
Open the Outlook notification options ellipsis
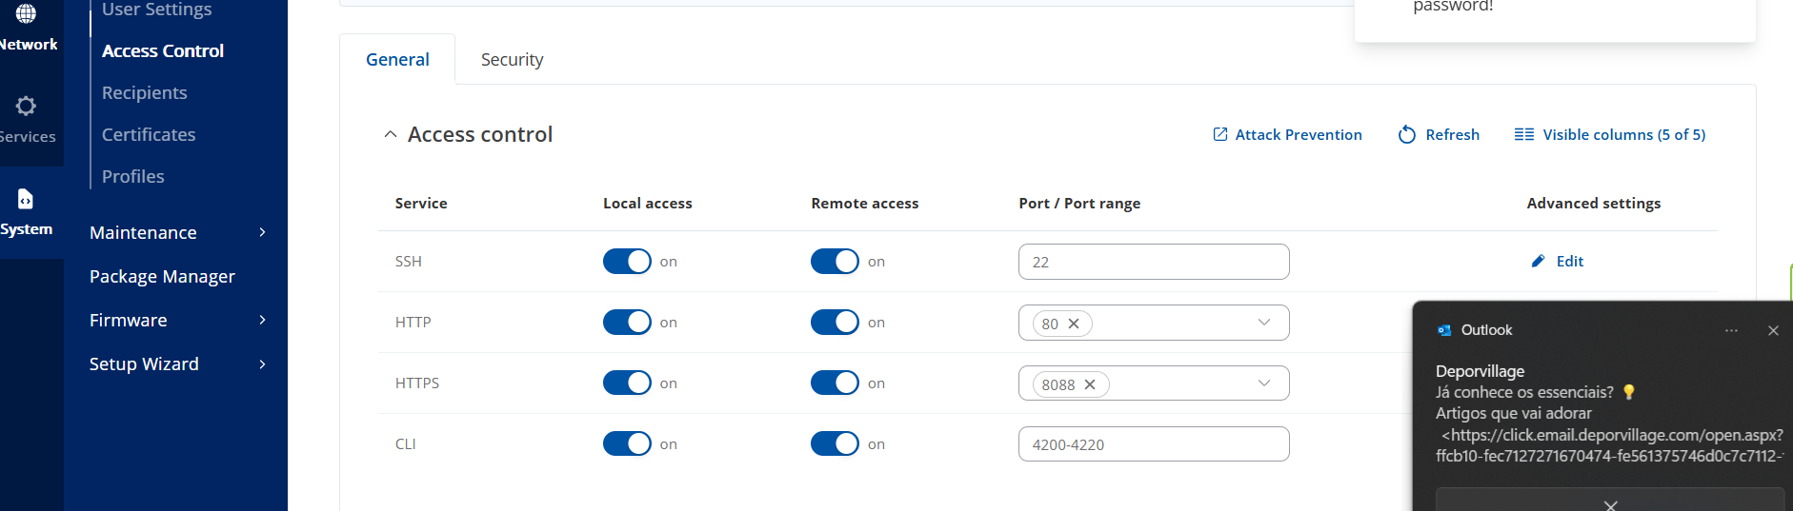pyautogui.click(x=1731, y=330)
